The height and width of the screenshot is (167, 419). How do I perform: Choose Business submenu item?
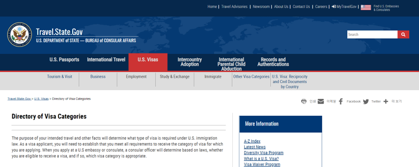click(x=98, y=77)
